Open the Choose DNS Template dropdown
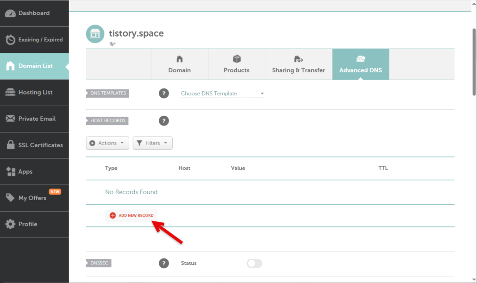The height and width of the screenshot is (283, 477). [222, 94]
